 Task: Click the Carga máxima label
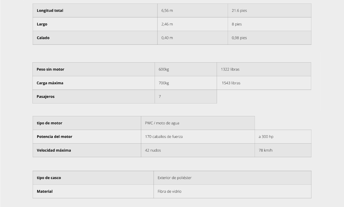coord(50,83)
